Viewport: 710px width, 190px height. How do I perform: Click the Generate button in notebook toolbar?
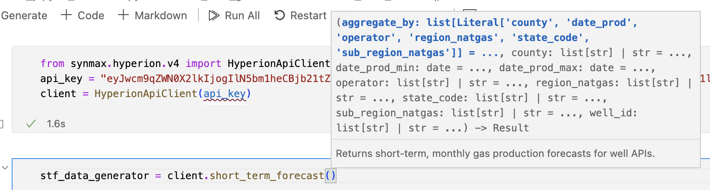pyautogui.click(x=24, y=16)
